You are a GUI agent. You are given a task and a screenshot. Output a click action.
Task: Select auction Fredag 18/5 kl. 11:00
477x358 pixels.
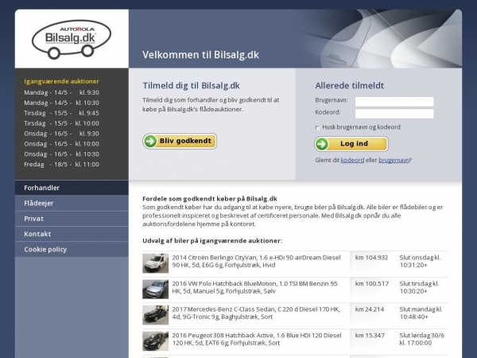coord(61,165)
